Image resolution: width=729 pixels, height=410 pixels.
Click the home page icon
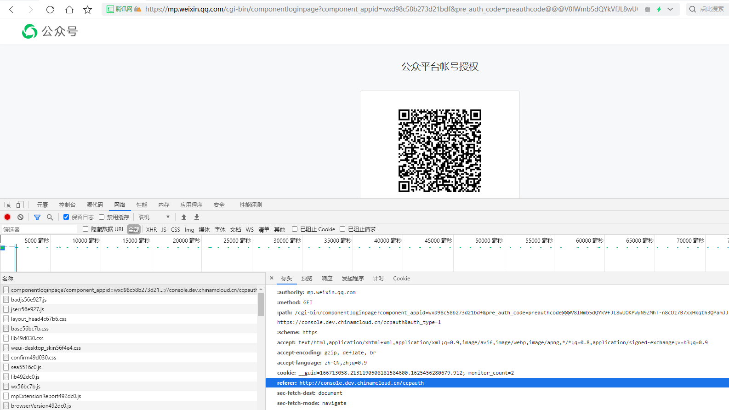pos(69,9)
